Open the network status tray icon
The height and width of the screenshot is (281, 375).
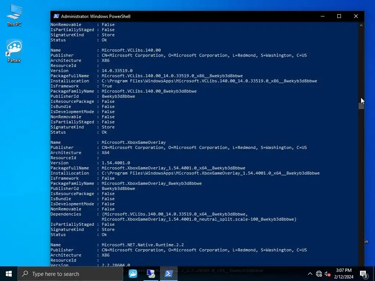click(x=319, y=274)
